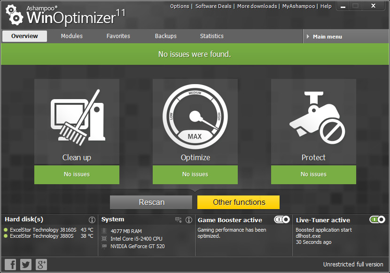
Task: Click the 43 °C temperature value
Action: point(87,230)
